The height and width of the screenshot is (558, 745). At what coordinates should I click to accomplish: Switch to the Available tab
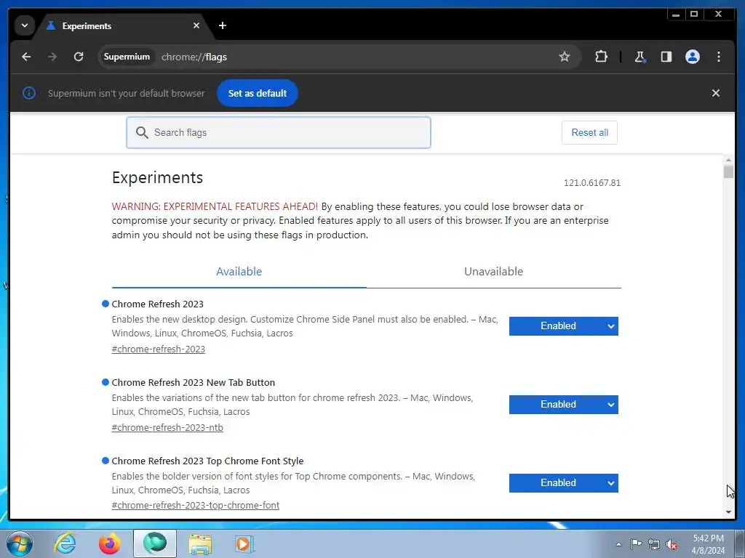(239, 272)
